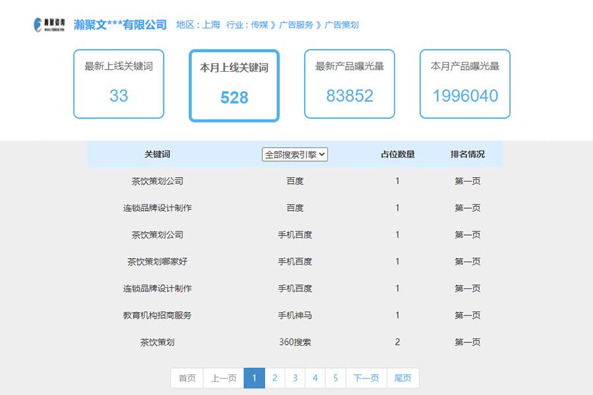Open the 全部搜索引擎 search engine dropdown
The height and width of the screenshot is (395, 593).
(x=296, y=154)
